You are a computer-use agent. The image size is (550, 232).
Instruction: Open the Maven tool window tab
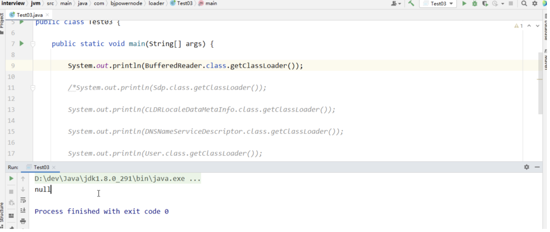point(546,60)
